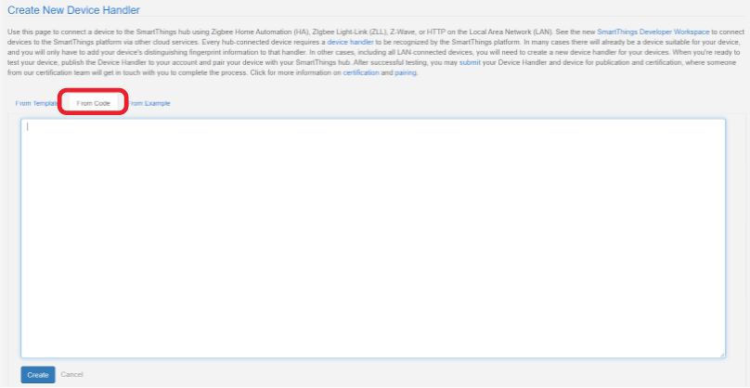Viewport: 750px width, 388px height.
Task: Click the bottom border of the code area
Action: [372, 357]
